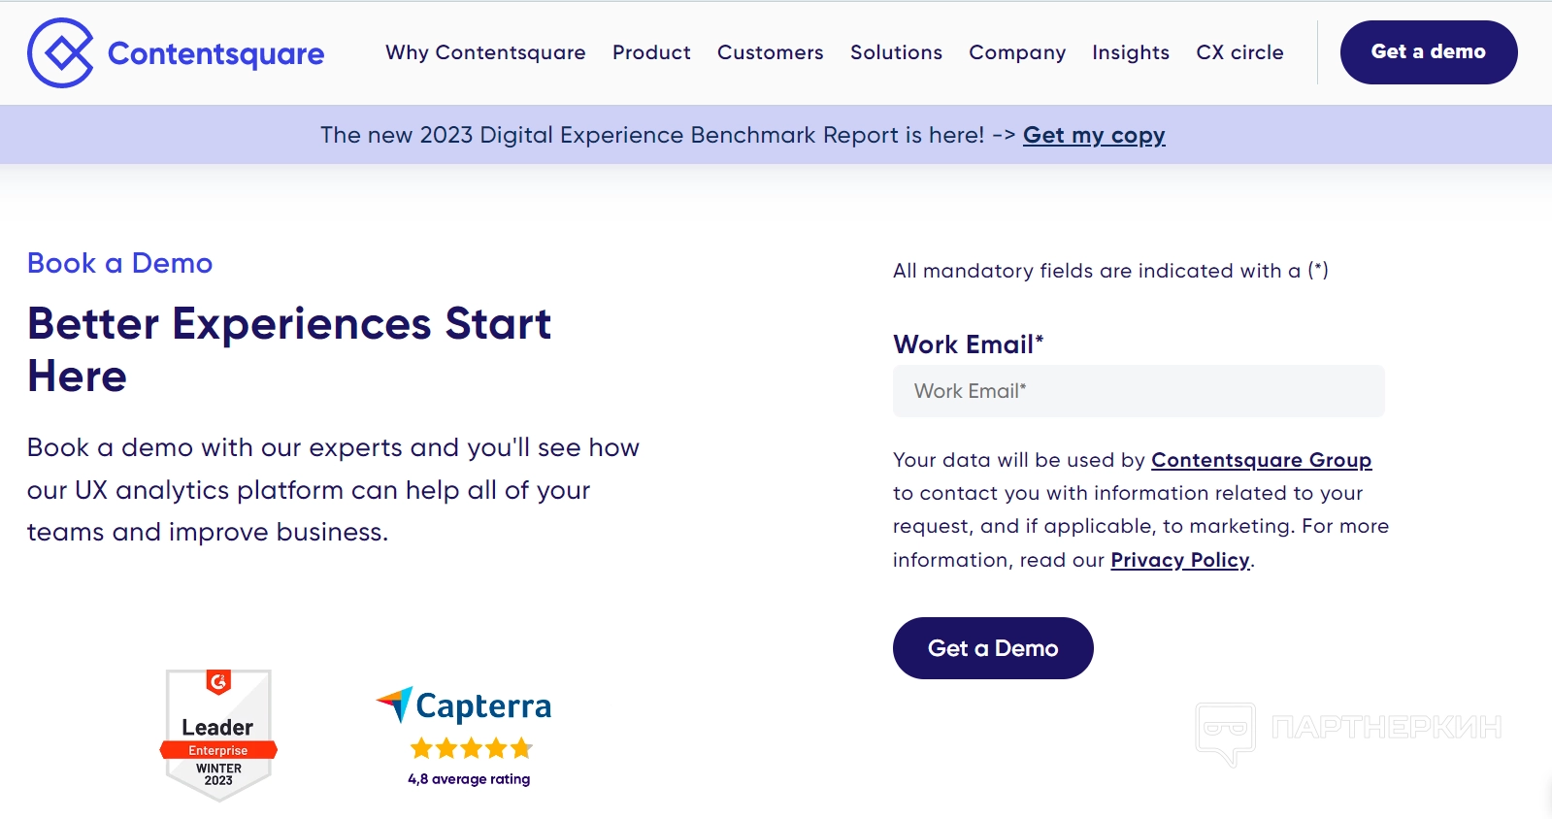Image resolution: width=1552 pixels, height=819 pixels.
Task: Open the Contentsquare Group link
Action: click(x=1261, y=460)
